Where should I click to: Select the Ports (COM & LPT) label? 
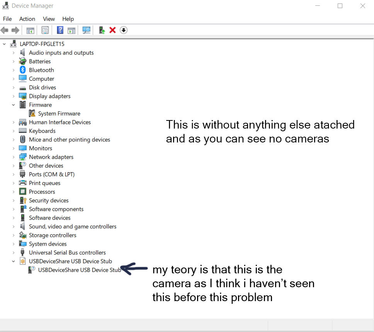tap(52, 174)
